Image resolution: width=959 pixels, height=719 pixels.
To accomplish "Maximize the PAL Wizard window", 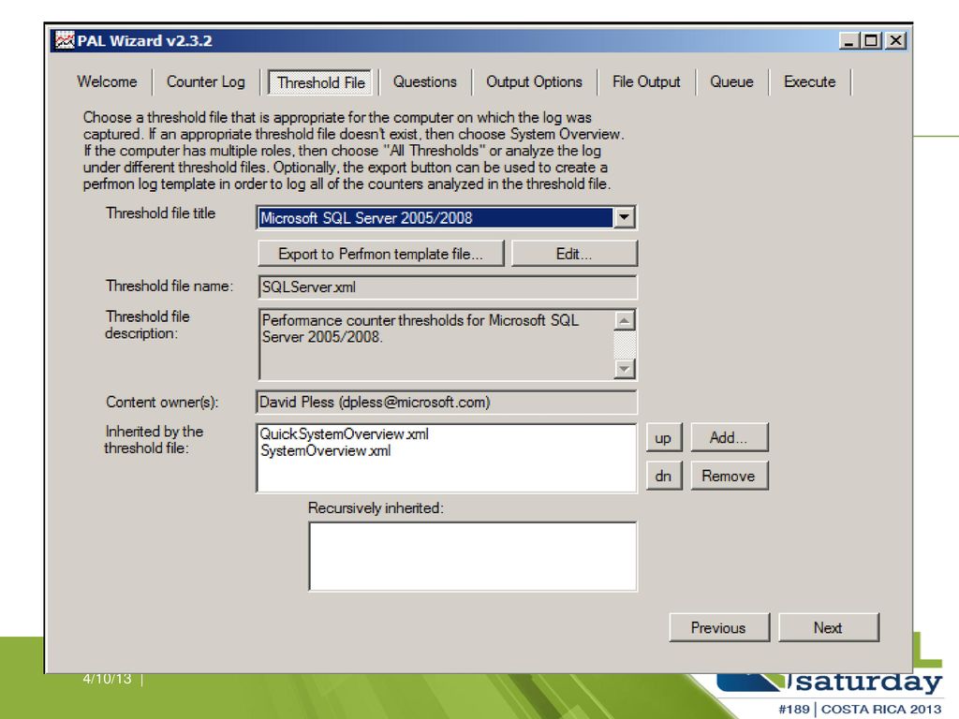I will coord(870,41).
